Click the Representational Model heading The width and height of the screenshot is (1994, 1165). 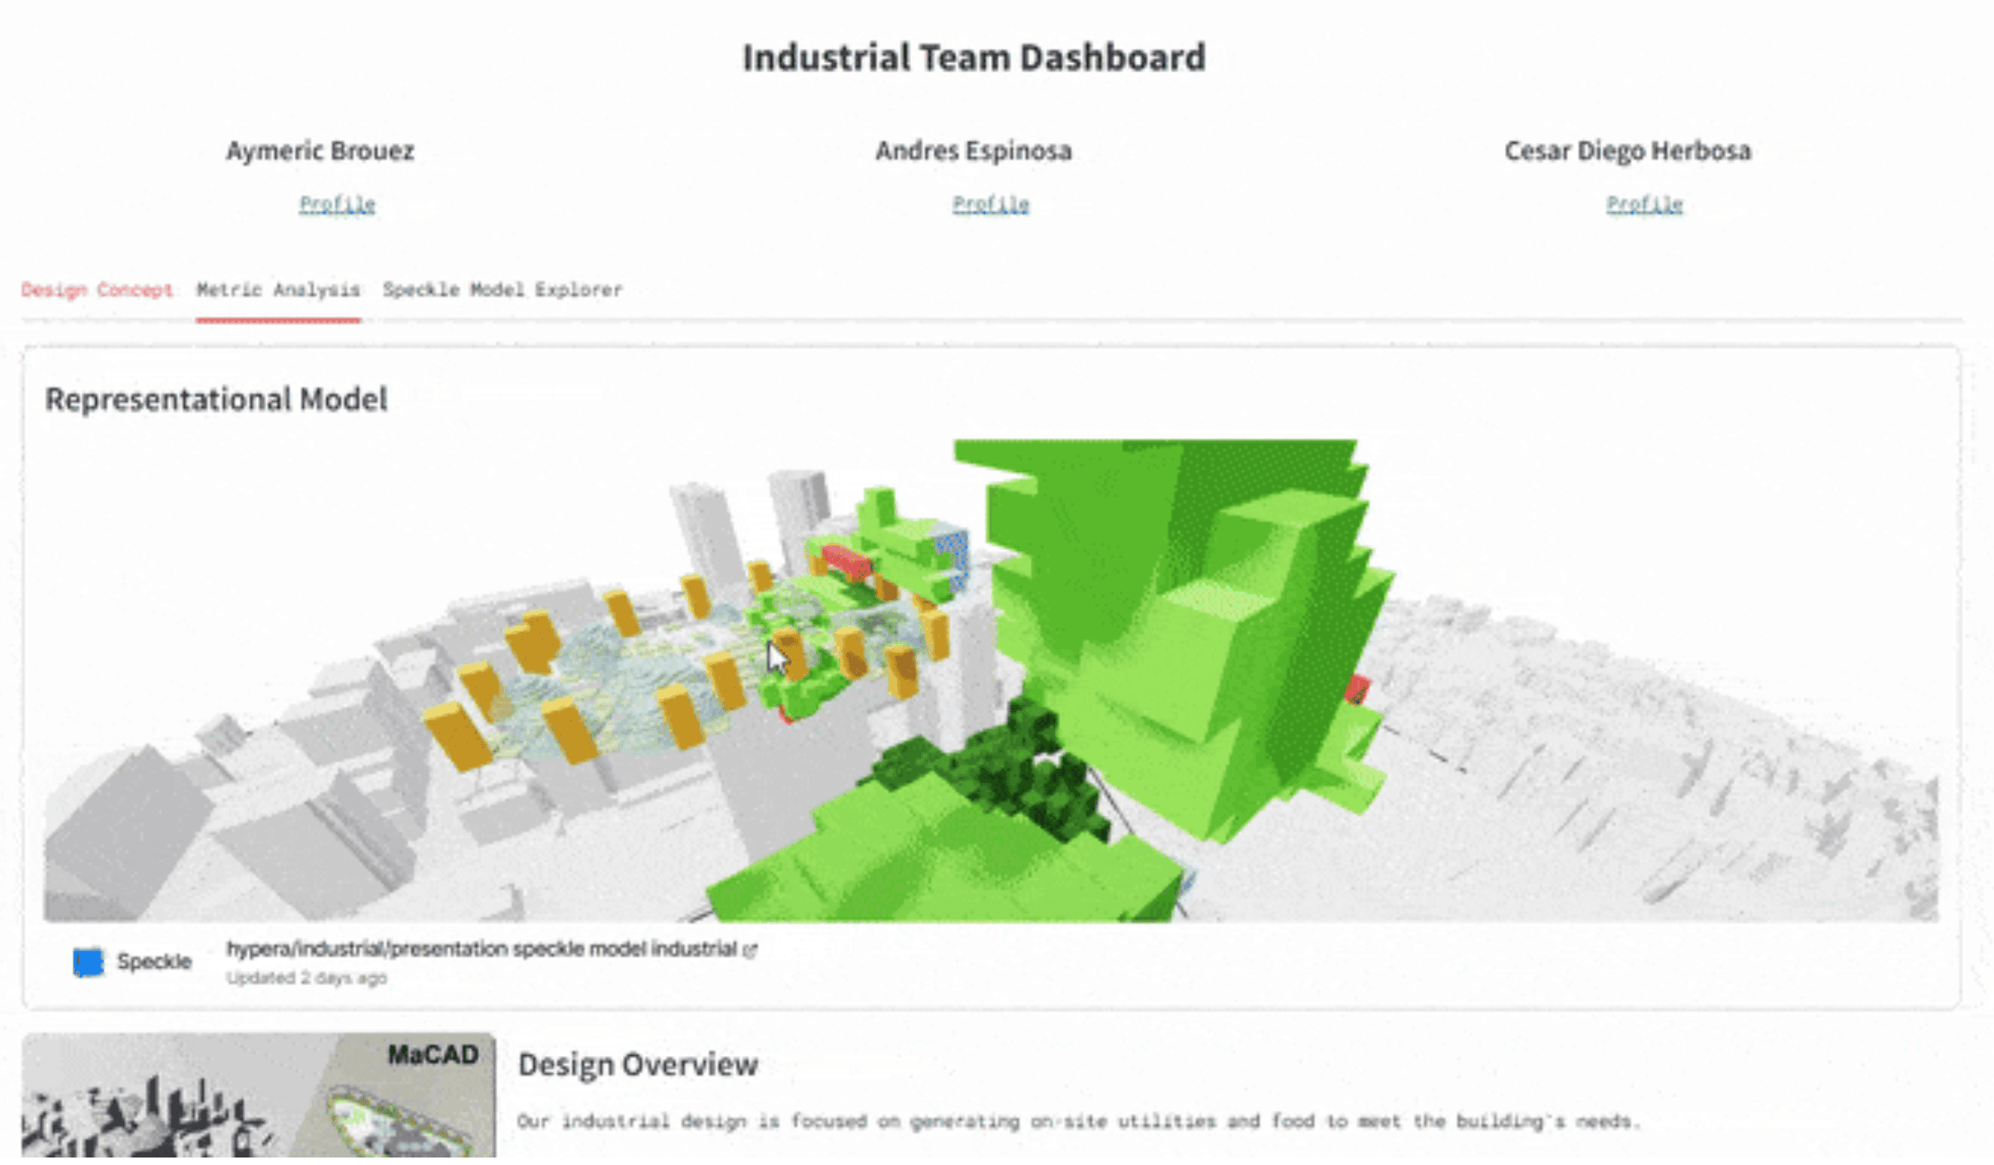[x=216, y=399]
